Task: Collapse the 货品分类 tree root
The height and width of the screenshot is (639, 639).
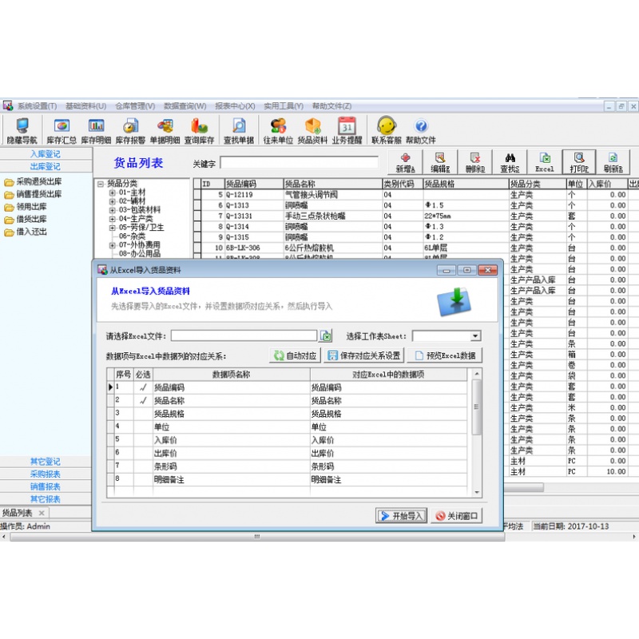Action: click(x=101, y=184)
